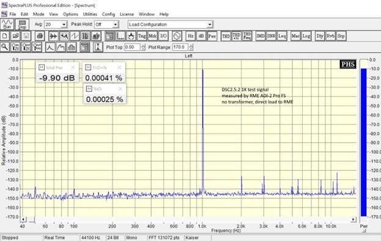Click the Stop analyzer button

click(22, 24)
